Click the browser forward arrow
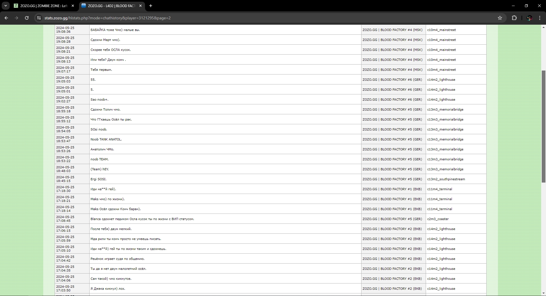 click(16, 18)
